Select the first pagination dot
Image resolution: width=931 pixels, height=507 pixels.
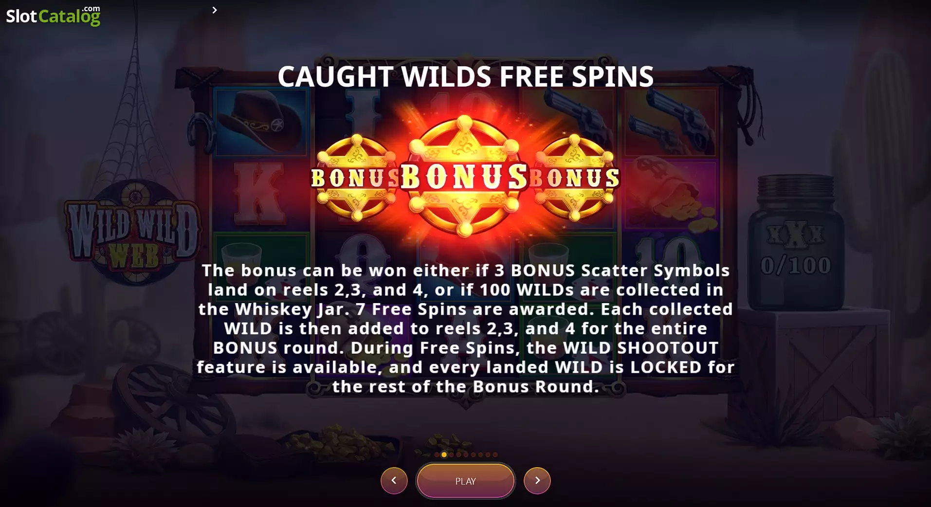[437, 454]
